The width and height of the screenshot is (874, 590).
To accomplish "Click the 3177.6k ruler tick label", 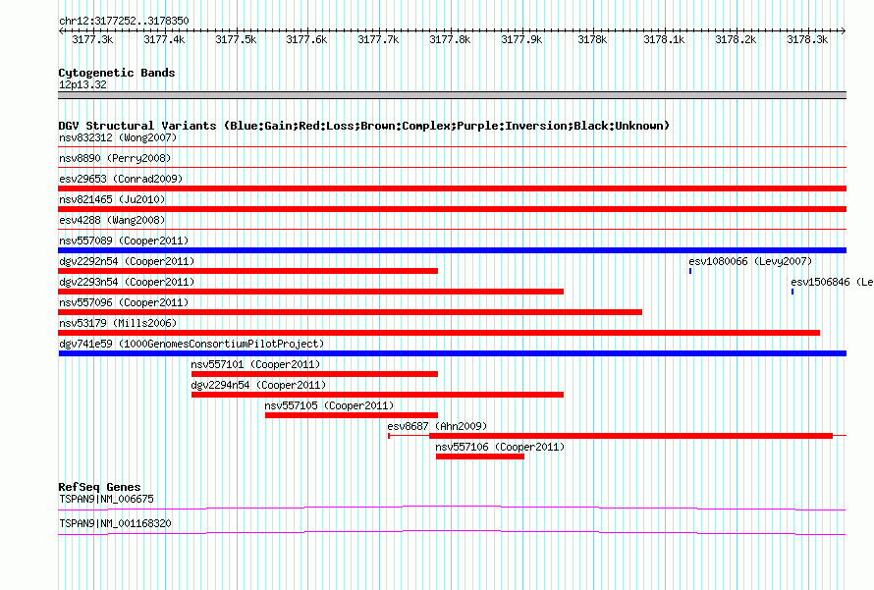I will pos(306,39).
